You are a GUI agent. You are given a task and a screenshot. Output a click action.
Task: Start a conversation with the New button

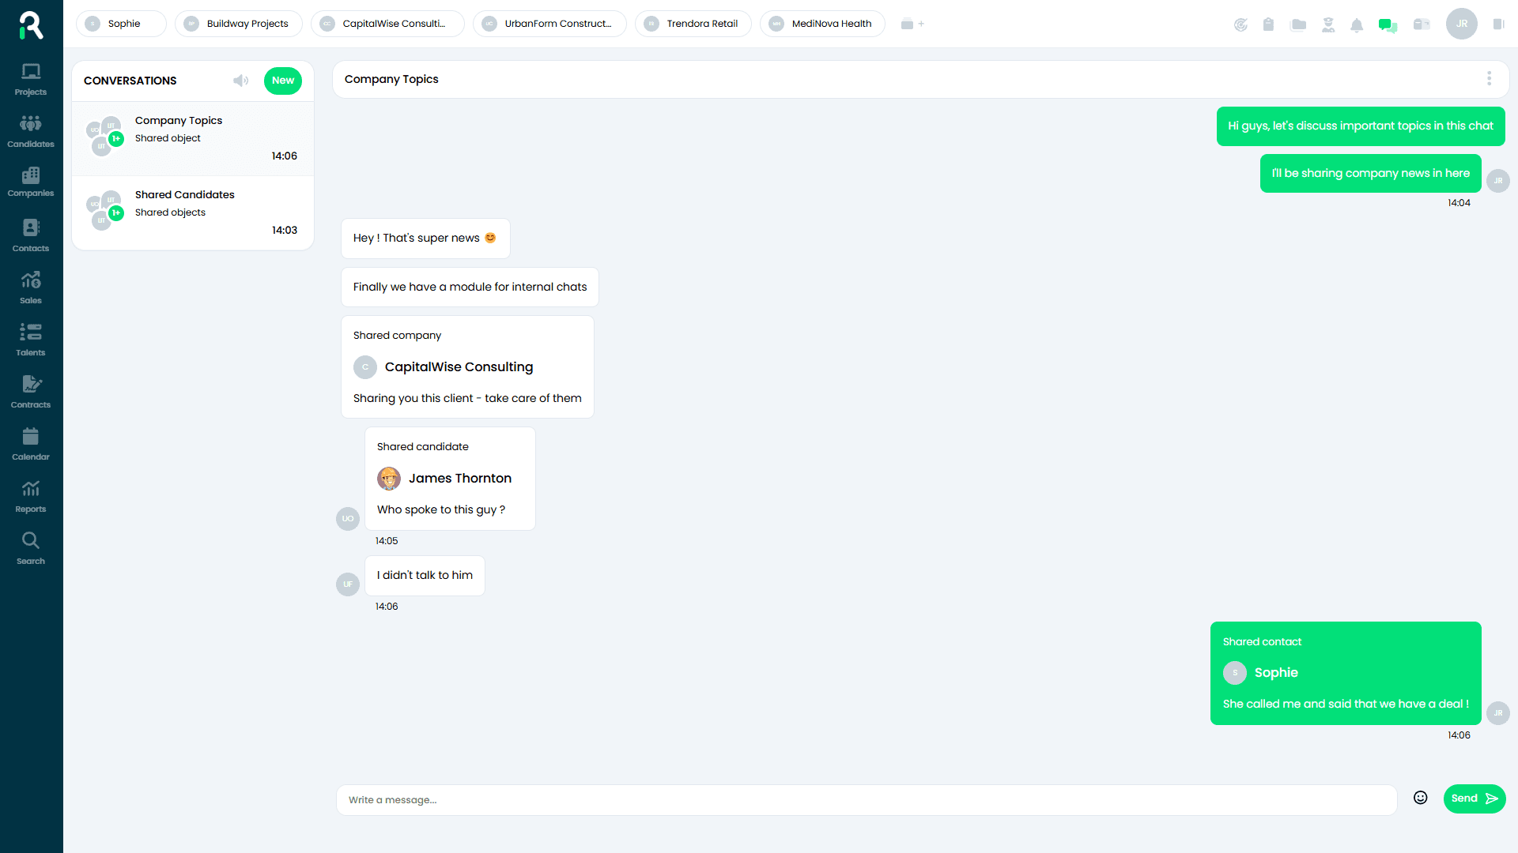[x=283, y=81]
